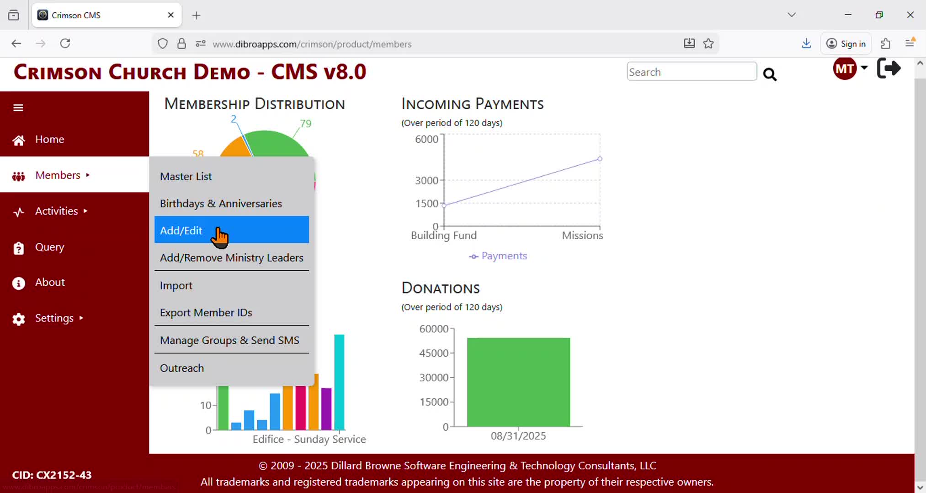Image resolution: width=926 pixels, height=493 pixels.
Task: Click the logout arrow icon
Action: pos(889,69)
